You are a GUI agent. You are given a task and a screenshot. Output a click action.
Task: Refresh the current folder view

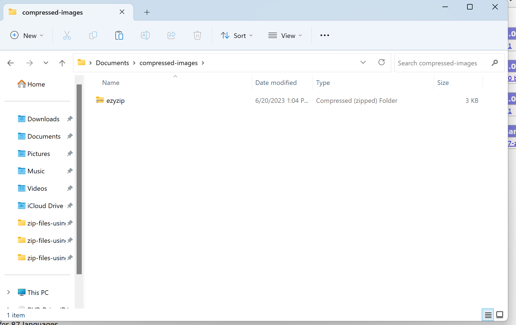coord(382,62)
